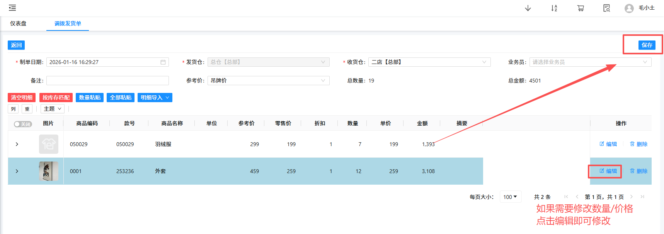Click the calendar icon in 制单日期 field
664x234 pixels.
coord(163,62)
